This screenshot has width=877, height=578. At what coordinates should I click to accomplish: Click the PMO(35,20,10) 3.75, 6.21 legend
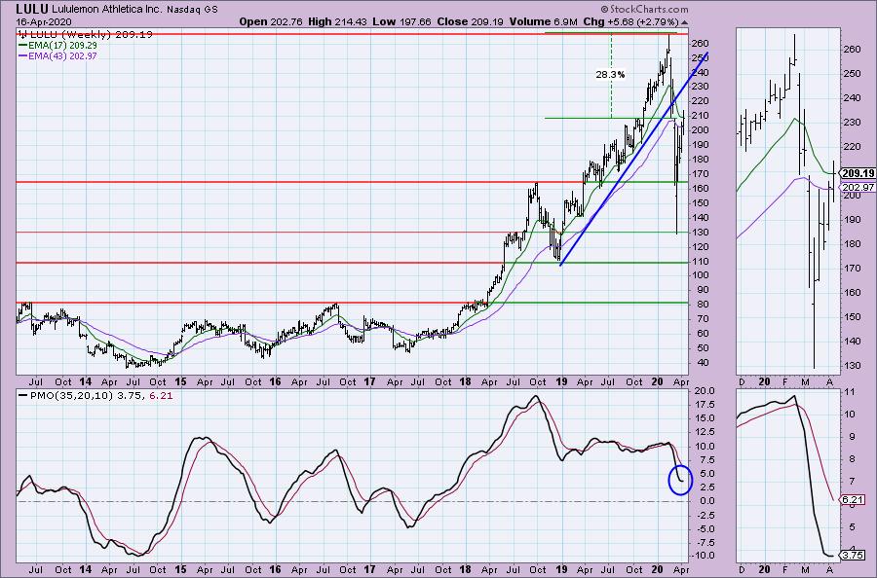[100, 396]
